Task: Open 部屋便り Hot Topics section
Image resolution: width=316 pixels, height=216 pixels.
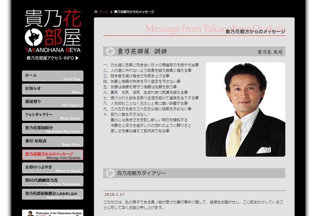Action: [52, 102]
